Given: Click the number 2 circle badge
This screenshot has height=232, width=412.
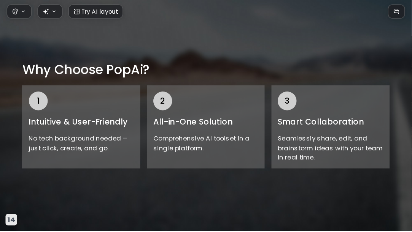Looking at the screenshot, I should [x=163, y=101].
